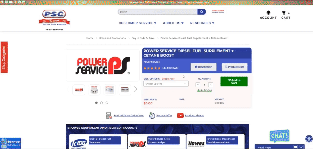Click the Product Data button

(x=235, y=67)
